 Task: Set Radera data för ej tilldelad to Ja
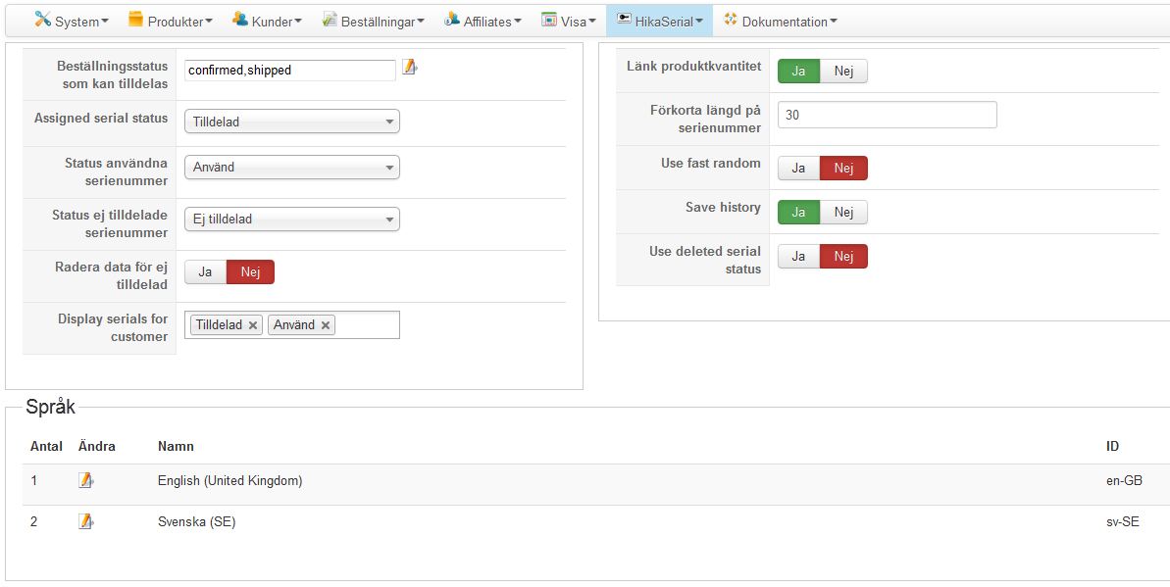point(205,272)
